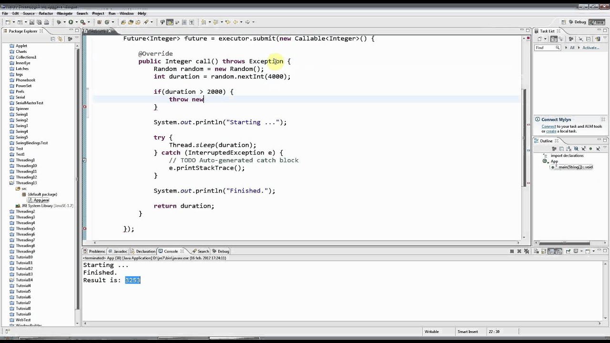Toggle Focus on Workweek in Task List
The width and height of the screenshot is (610, 343).
click(571, 39)
